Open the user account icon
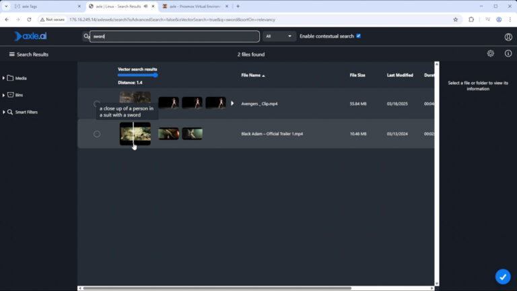 (508, 36)
